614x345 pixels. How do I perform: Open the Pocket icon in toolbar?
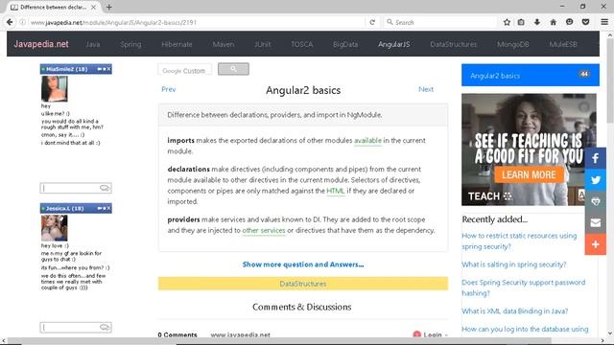pos(585,22)
